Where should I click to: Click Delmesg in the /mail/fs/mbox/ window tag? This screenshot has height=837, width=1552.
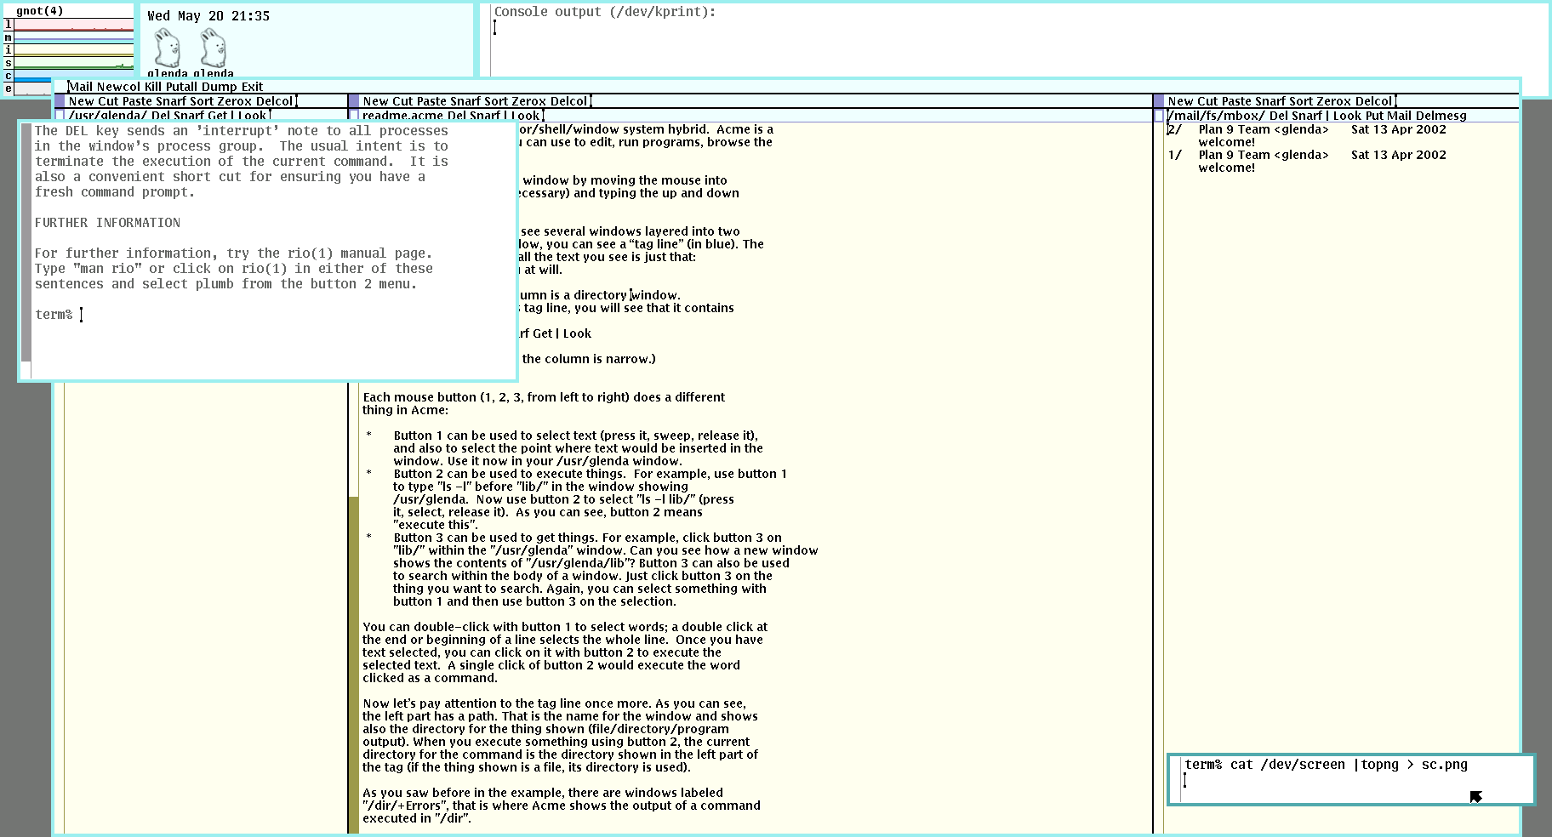click(x=1442, y=116)
